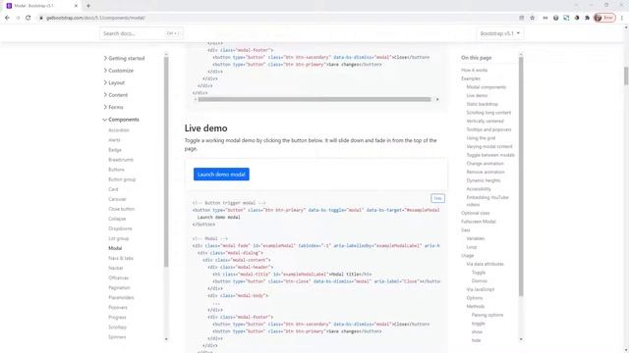629x353 pixels.
Task: Open the Collapse docs page
Action: pos(117,219)
